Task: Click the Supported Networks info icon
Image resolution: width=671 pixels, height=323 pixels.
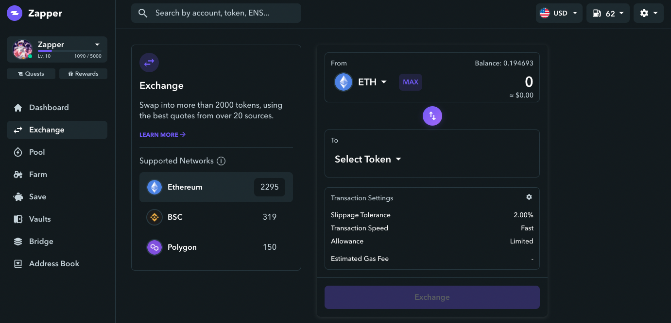Action: (221, 161)
